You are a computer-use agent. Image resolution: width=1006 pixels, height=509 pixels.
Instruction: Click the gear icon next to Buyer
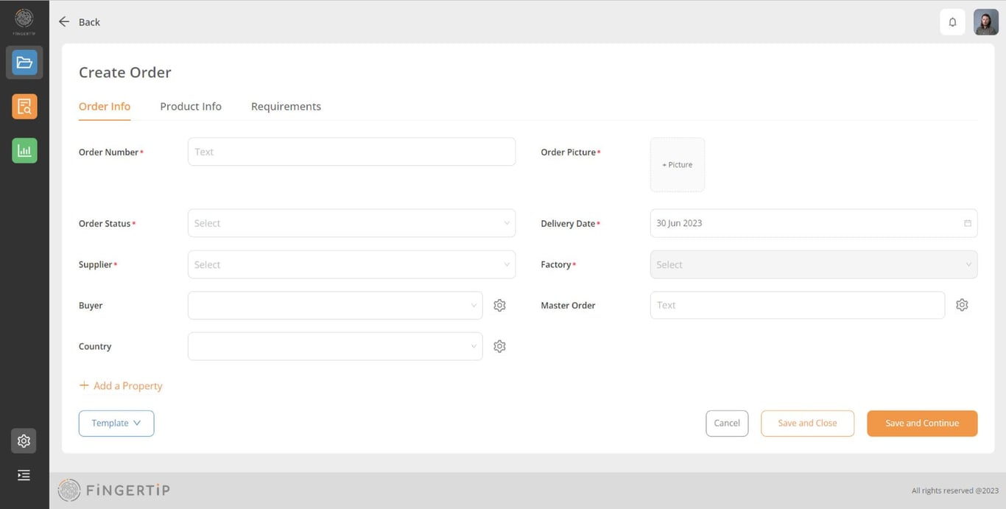point(499,306)
